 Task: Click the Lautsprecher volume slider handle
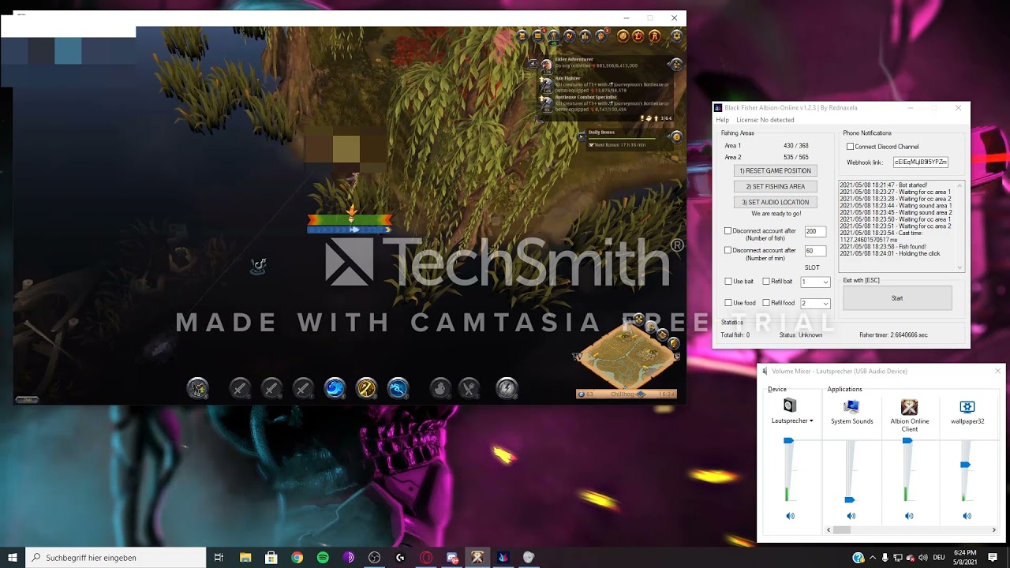click(788, 441)
